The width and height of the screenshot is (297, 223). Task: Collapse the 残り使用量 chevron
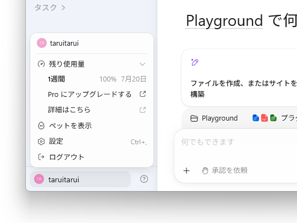tap(142, 64)
